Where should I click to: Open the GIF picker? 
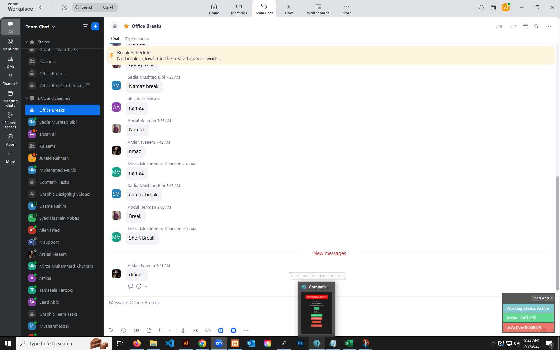click(136, 330)
